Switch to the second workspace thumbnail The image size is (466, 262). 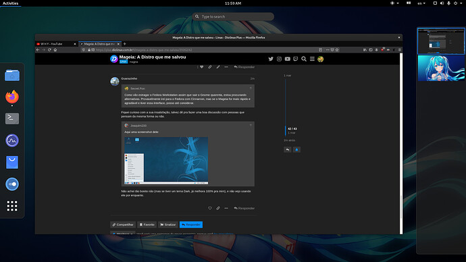[441, 68]
